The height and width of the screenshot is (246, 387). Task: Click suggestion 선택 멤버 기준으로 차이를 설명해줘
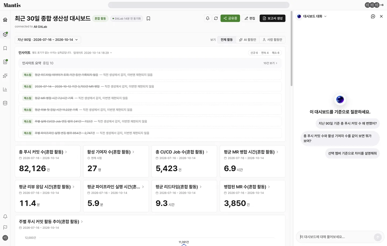click(352, 153)
